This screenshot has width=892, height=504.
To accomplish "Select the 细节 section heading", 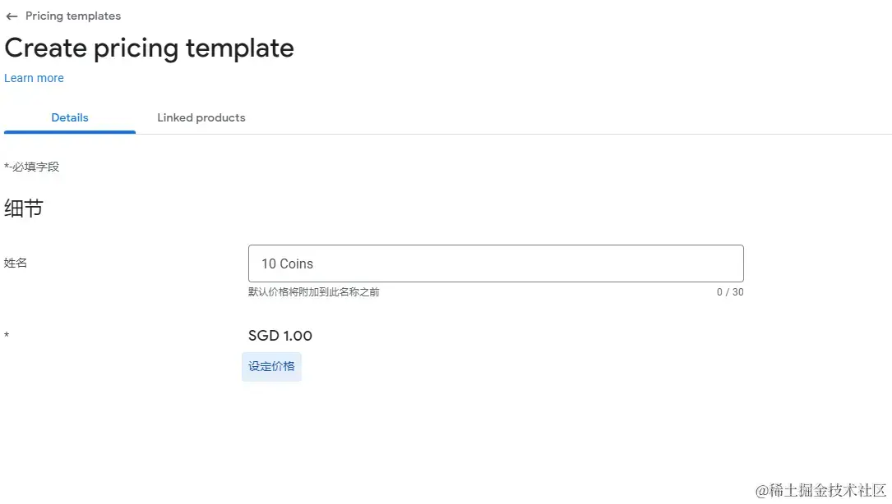I will [24, 208].
